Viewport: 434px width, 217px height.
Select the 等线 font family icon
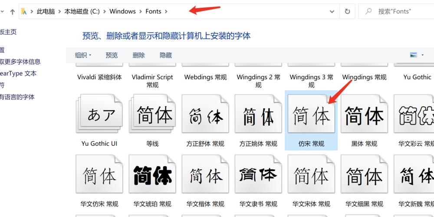(x=152, y=114)
